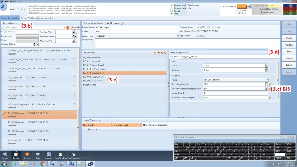This screenshot has height=167, width=297.
Task: Clear the recipe filter with red X
Action: 64,27
